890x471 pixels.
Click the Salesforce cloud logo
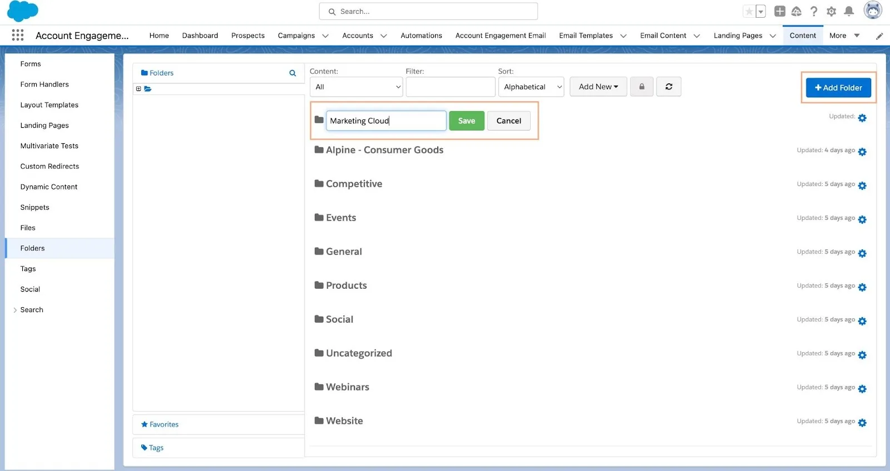pyautogui.click(x=23, y=11)
